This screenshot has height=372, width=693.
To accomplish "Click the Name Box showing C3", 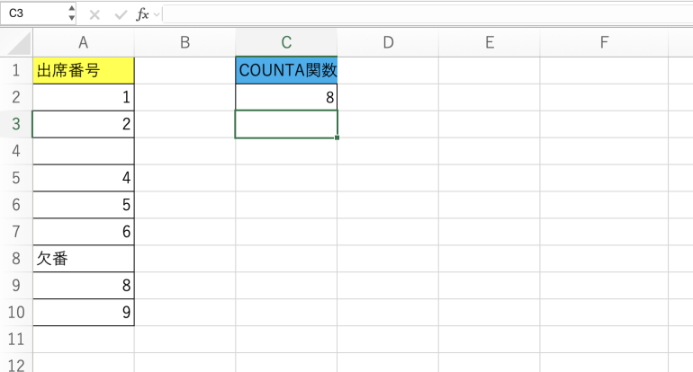I will pyautogui.click(x=34, y=14).
